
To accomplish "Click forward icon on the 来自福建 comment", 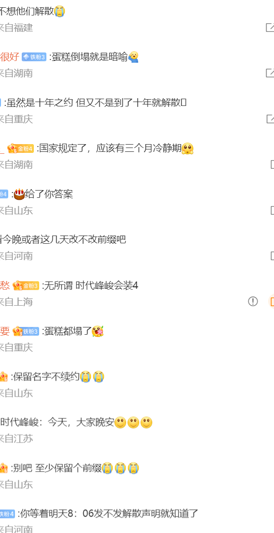I will point(270,28).
